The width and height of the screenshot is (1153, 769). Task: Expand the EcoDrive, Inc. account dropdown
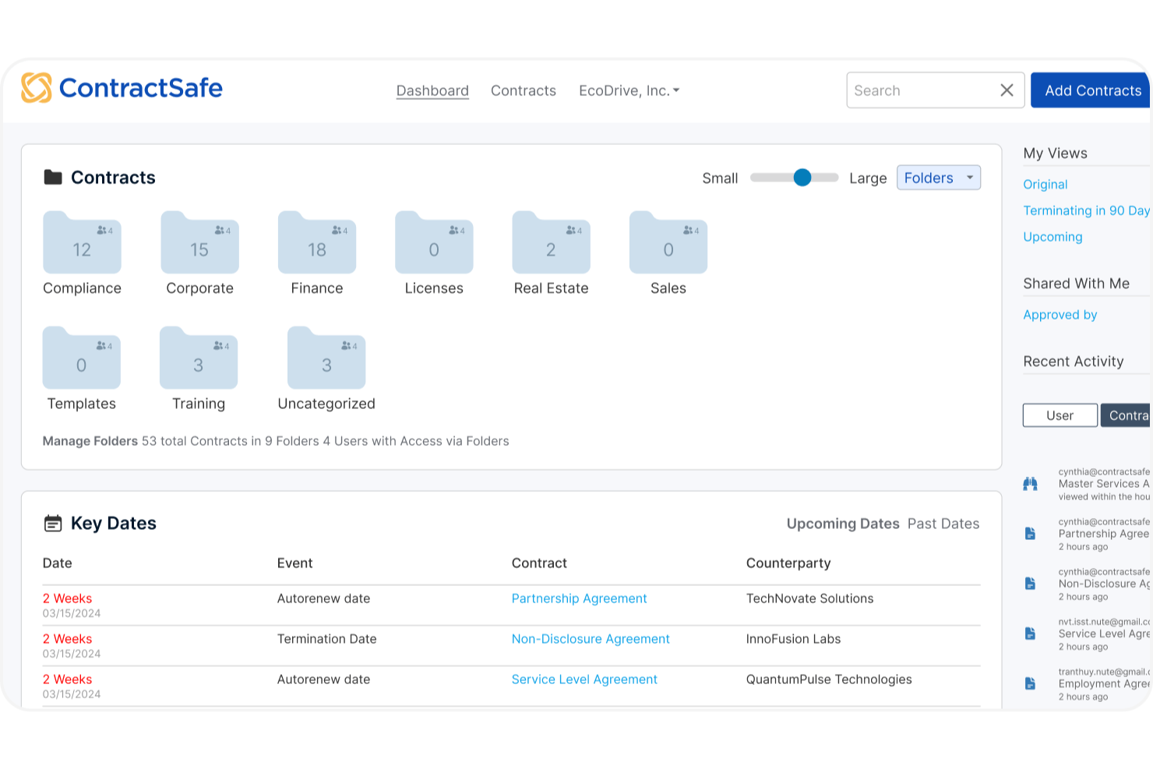[x=629, y=90]
